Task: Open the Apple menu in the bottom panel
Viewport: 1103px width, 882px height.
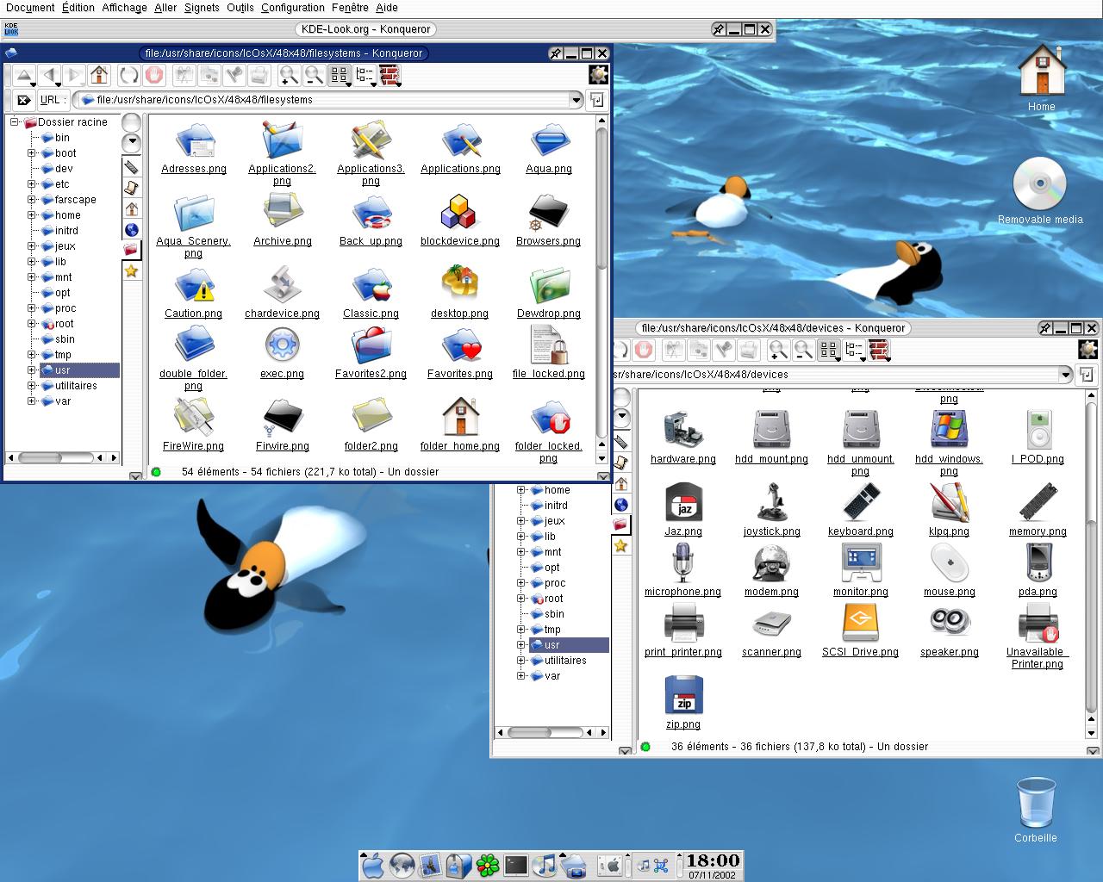Action: click(373, 865)
